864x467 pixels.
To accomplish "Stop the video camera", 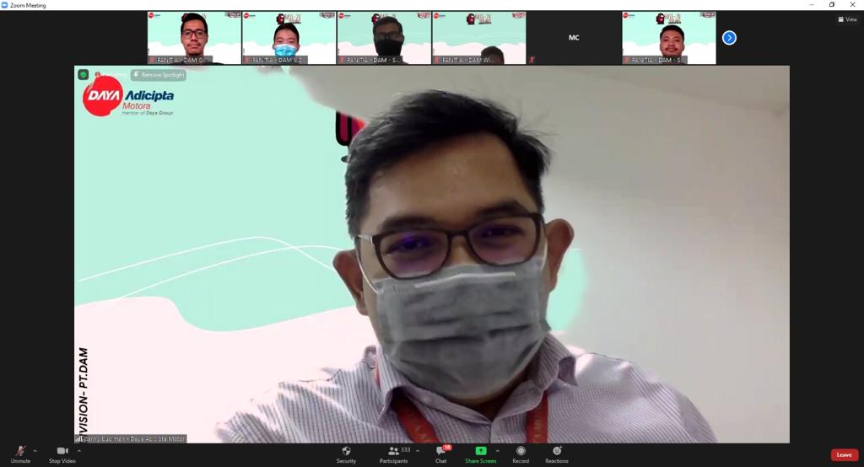I will tap(62, 454).
